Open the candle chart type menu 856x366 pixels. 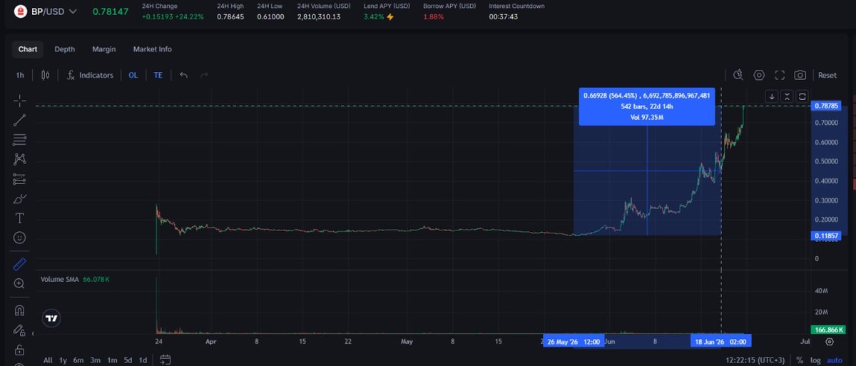tap(46, 75)
